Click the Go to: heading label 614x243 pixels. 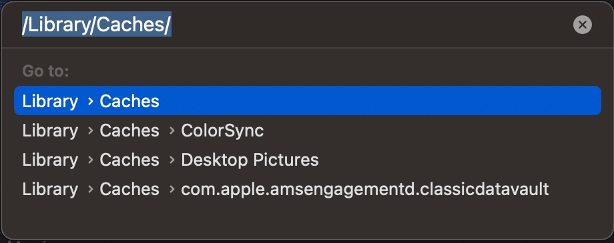(45, 71)
